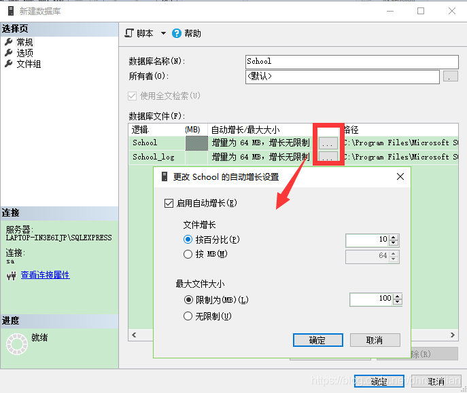Increase percentage growth spinner value

click(x=394, y=237)
